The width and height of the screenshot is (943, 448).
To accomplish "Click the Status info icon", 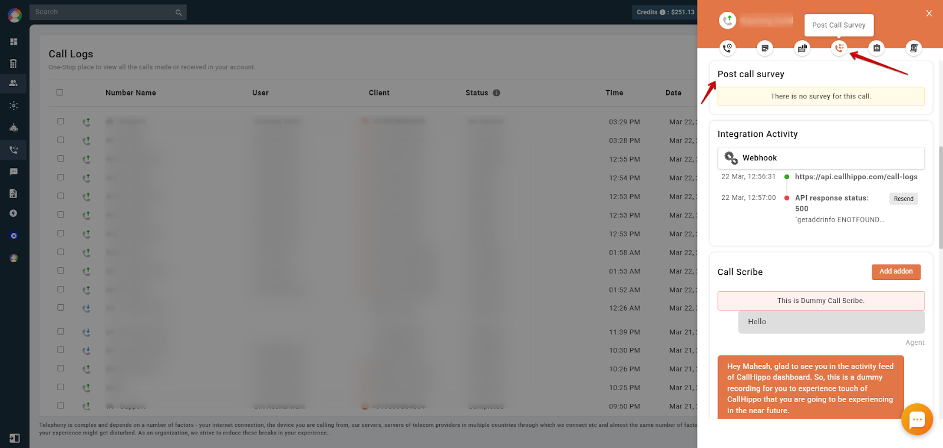I will (496, 93).
